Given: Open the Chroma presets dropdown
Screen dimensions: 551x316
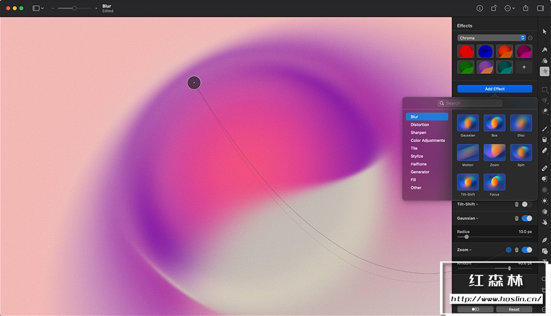Looking at the screenshot, I should (492, 38).
